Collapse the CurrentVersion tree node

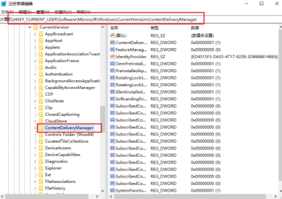click(x=30, y=27)
